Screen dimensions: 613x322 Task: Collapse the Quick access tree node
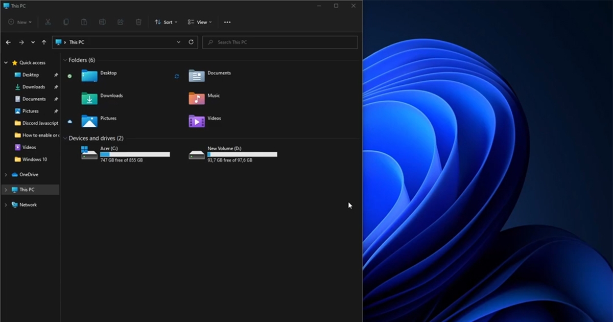pos(6,63)
